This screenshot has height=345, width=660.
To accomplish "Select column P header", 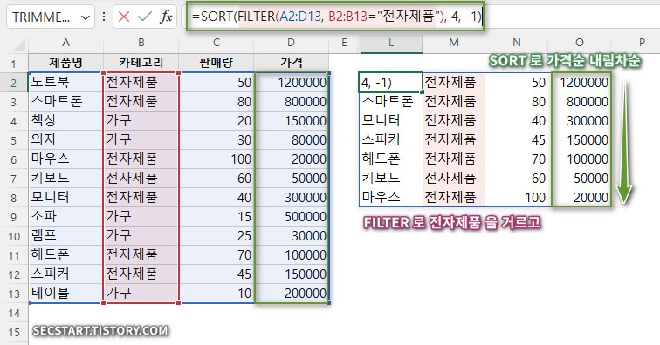I will tap(642, 43).
